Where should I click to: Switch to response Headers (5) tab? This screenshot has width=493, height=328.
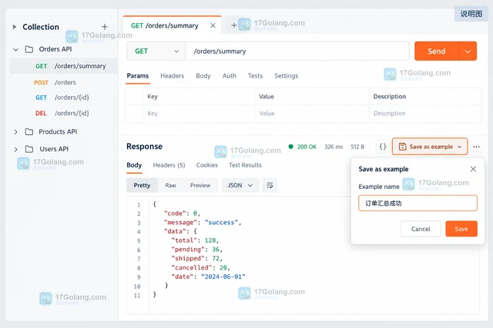[169, 165]
